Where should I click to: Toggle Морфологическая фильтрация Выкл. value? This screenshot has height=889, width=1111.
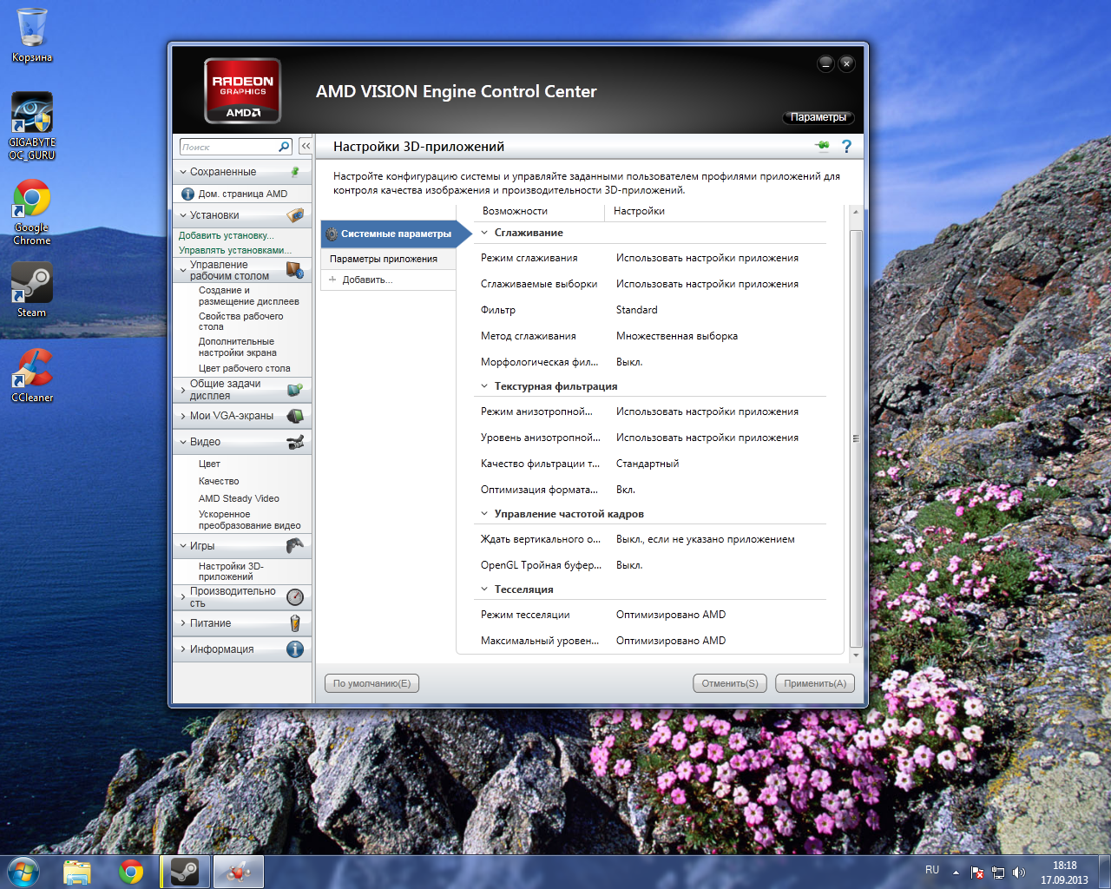(629, 362)
